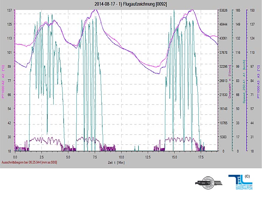Click the 17.5 minute time tick
The height and width of the screenshot is (197, 262).
click(200, 157)
